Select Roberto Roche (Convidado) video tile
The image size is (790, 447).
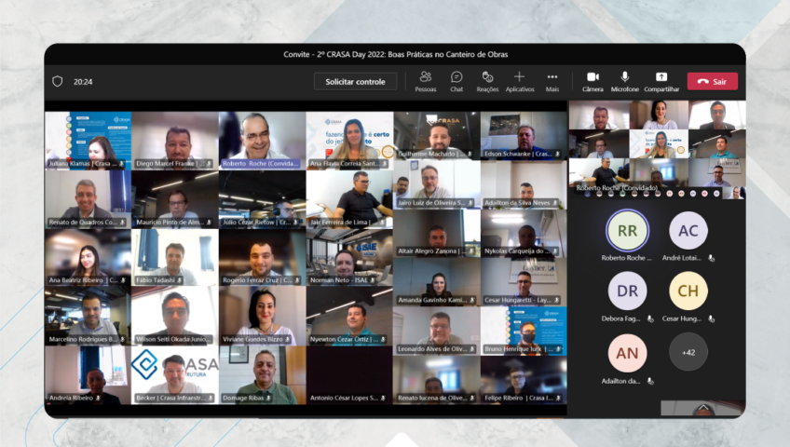pyautogui.click(x=263, y=141)
